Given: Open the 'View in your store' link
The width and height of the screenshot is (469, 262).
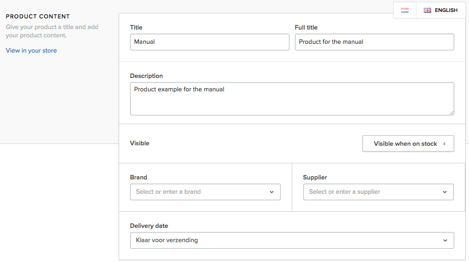Looking at the screenshot, I should 31,50.
